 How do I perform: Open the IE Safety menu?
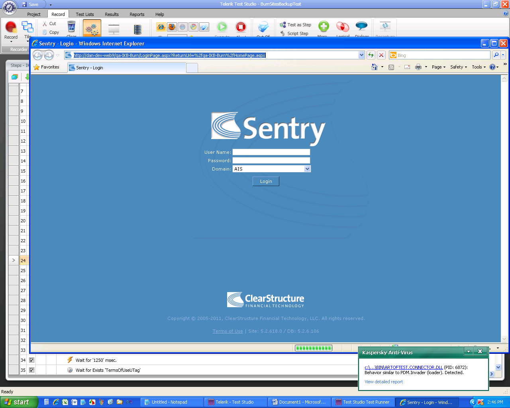459,67
